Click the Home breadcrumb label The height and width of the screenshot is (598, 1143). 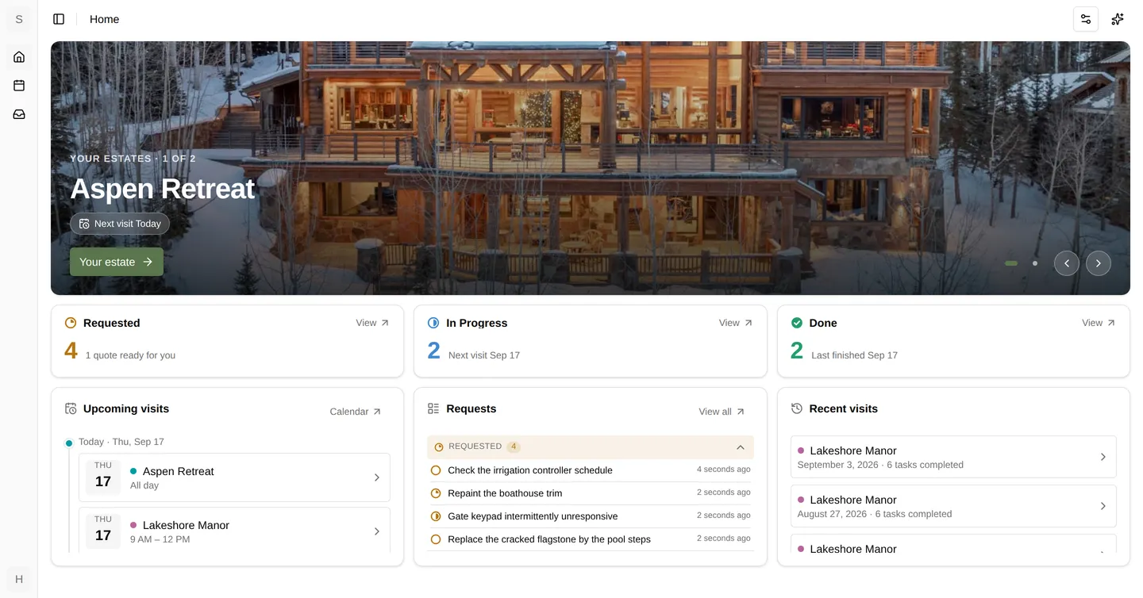click(x=104, y=19)
